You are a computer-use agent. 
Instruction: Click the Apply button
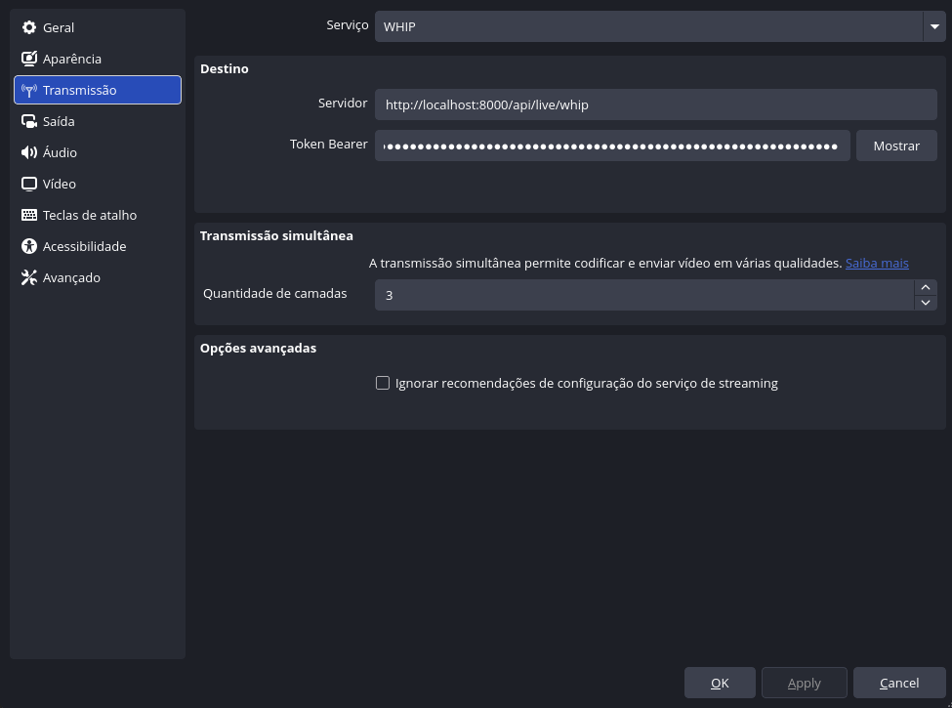pos(804,684)
